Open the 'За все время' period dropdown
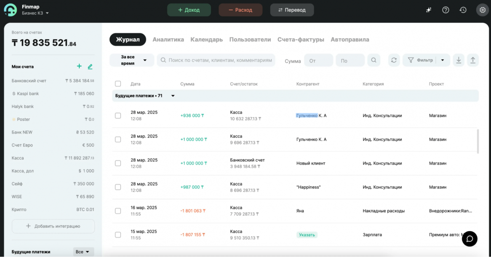The height and width of the screenshot is (257, 491). click(131, 60)
